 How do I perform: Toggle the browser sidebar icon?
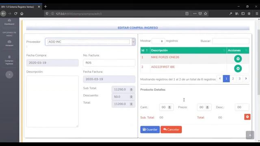pos(243,13)
